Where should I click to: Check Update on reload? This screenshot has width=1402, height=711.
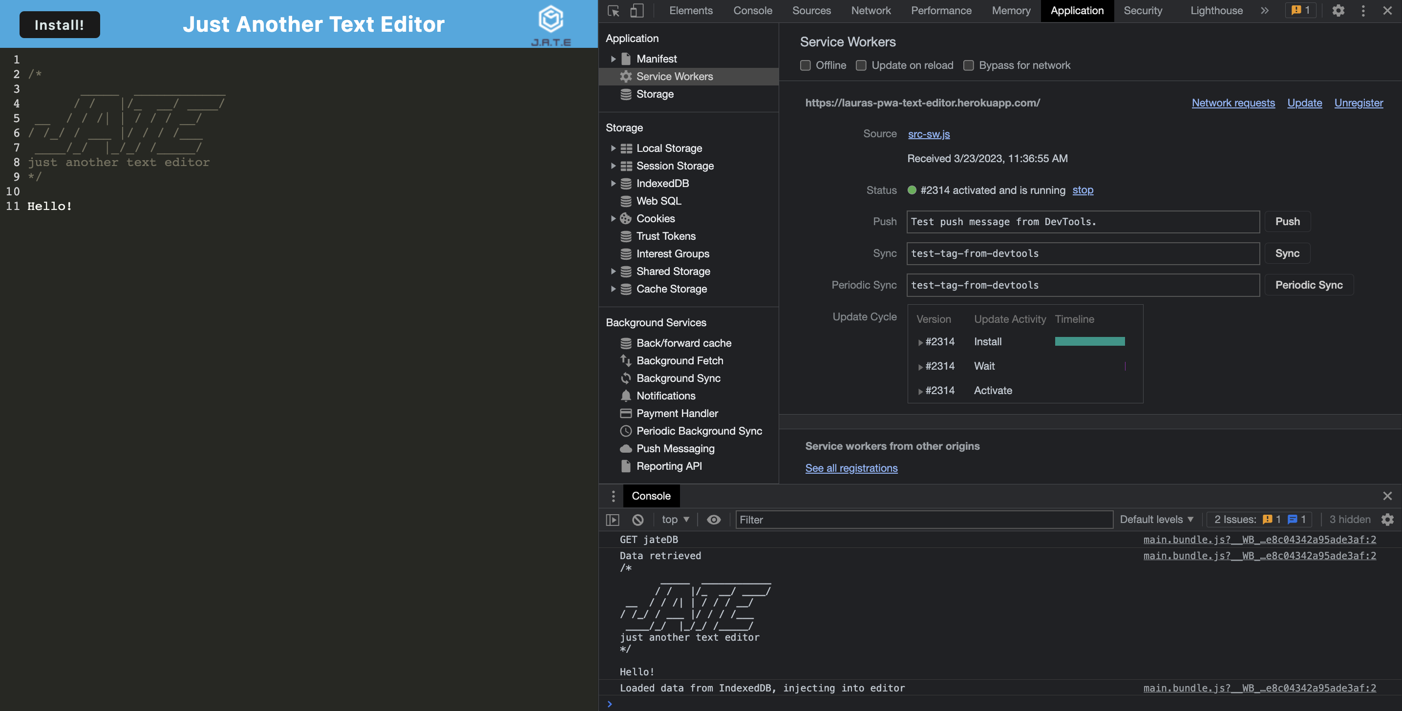[861, 65]
